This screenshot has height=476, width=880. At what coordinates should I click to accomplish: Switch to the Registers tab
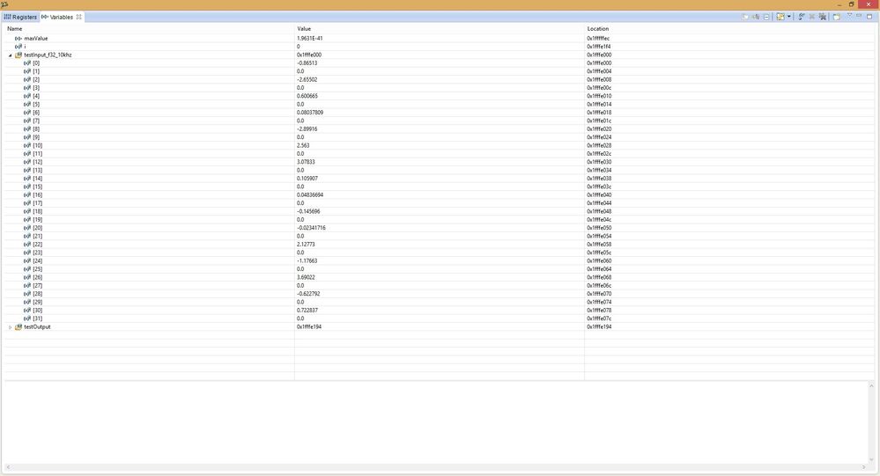pos(20,17)
